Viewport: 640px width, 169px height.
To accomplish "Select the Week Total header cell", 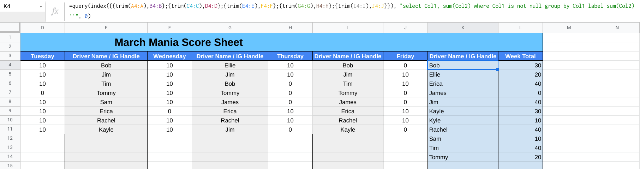I will tap(520, 56).
